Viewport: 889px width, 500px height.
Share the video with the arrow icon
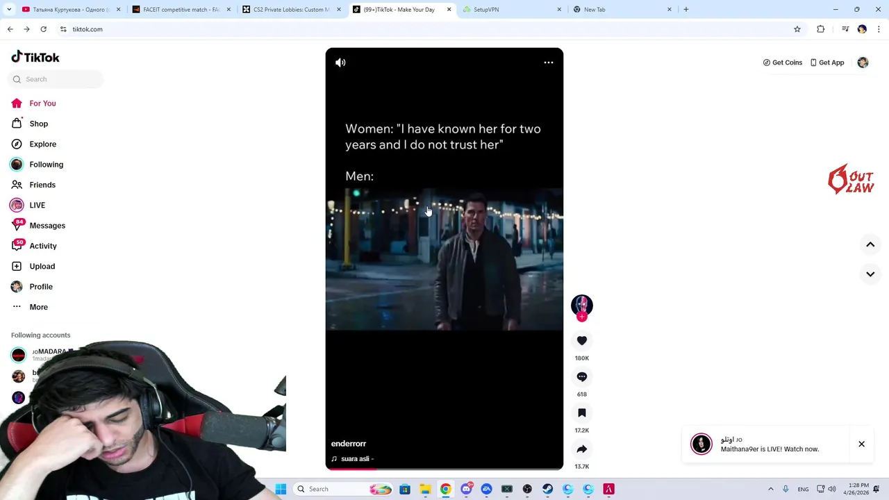[x=582, y=449]
